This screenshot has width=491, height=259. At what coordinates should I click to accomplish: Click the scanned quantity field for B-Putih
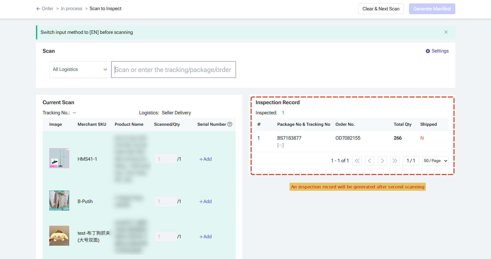tap(166, 201)
